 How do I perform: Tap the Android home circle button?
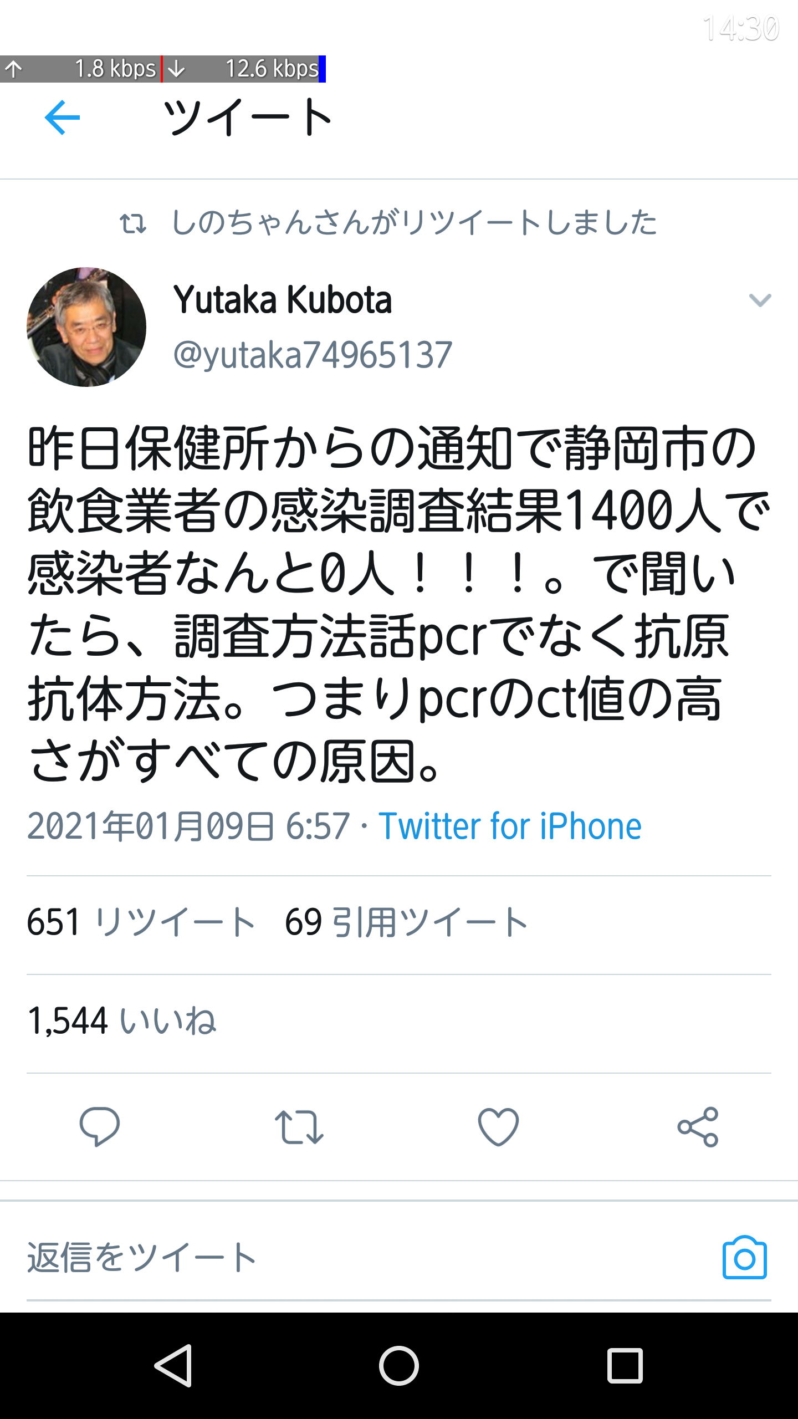pyautogui.click(x=399, y=1366)
